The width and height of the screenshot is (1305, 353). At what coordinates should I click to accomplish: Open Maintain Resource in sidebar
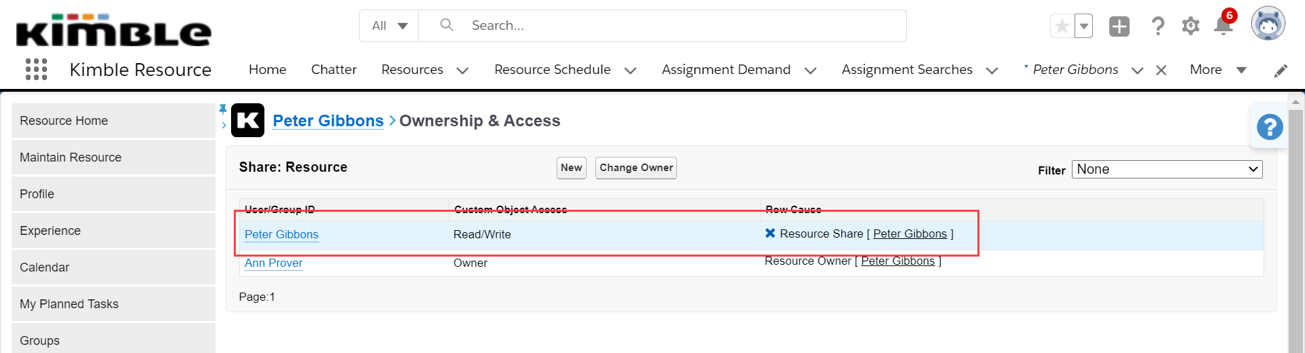114,157
